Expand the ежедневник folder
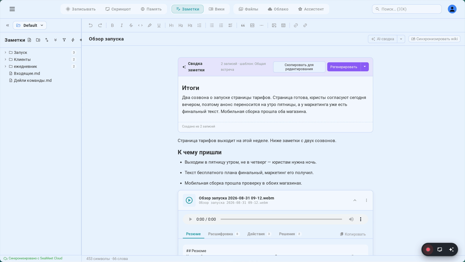Image resolution: width=465 pixels, height=262 pixels. 5,66
